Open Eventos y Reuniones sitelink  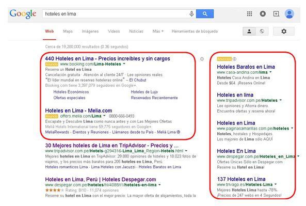pos(90,132)
